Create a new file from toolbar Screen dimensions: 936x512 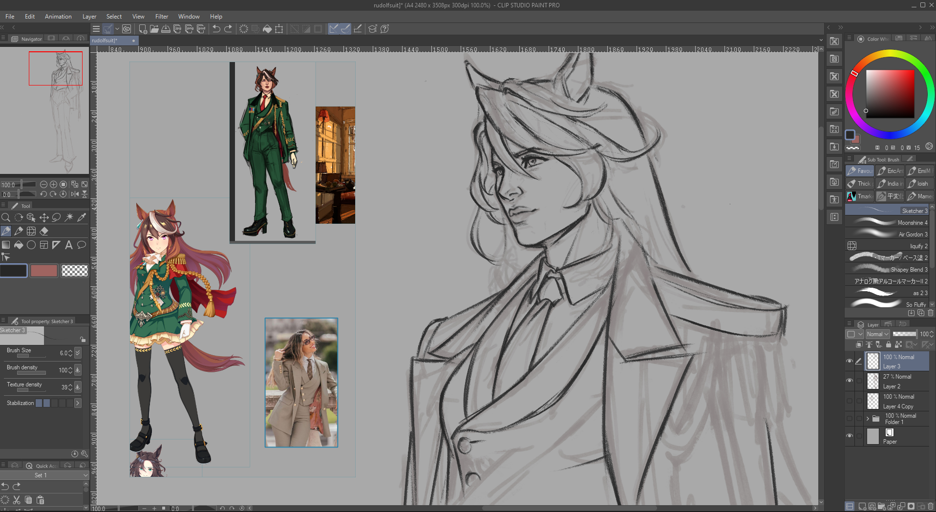coord(143,29)
